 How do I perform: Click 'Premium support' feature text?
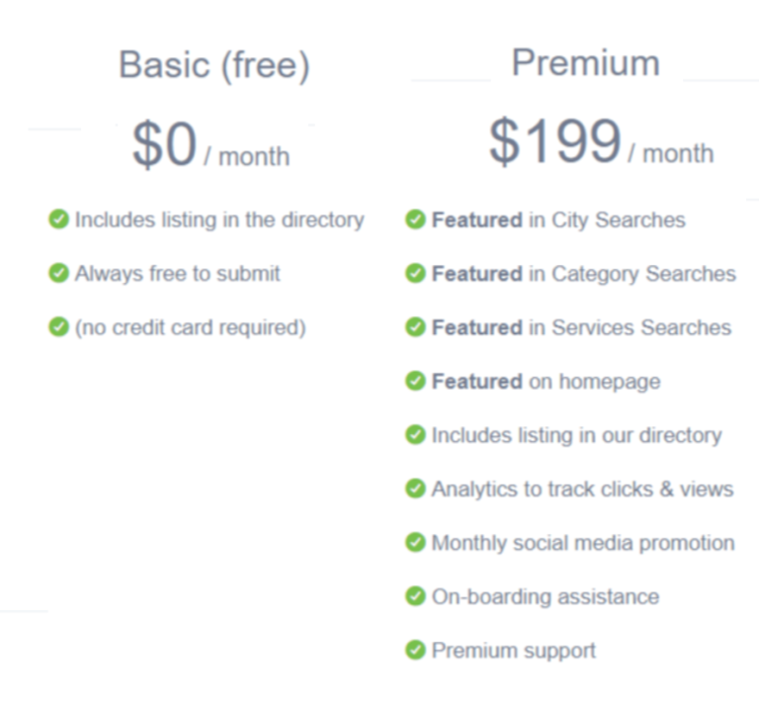point(513,651)
